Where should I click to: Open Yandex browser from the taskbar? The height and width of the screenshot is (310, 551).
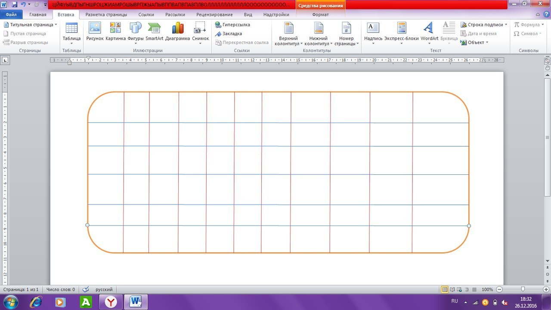(x=111, y=302)
